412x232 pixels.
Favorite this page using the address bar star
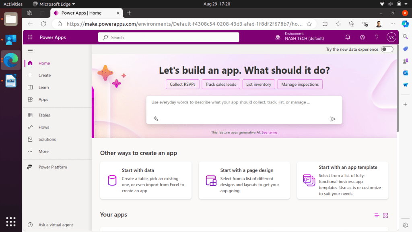point(310,24)
